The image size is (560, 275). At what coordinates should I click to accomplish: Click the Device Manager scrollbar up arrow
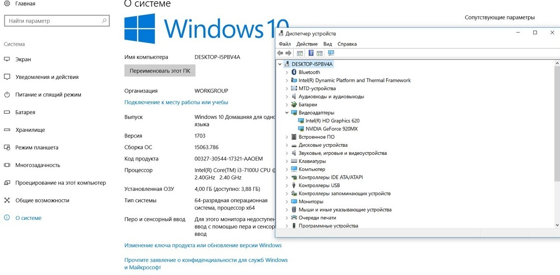pos(557,64)
